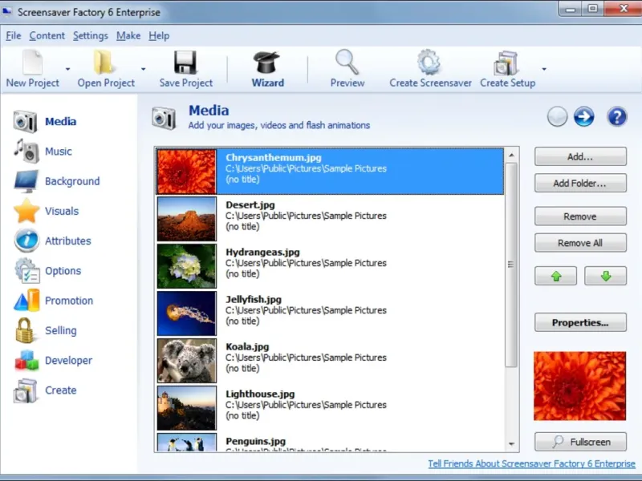The height and width of the screenshot is (481, 642).
Task: Open Tell Friends About Screensaver Factory link
Action: tap(531, 463)
